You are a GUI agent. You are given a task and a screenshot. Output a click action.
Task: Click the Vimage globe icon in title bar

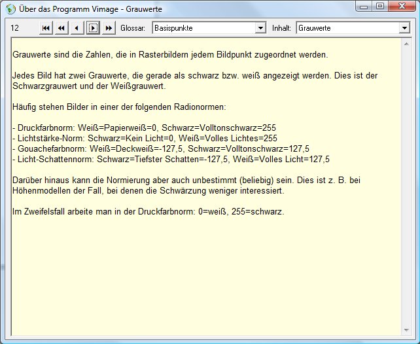10,9
